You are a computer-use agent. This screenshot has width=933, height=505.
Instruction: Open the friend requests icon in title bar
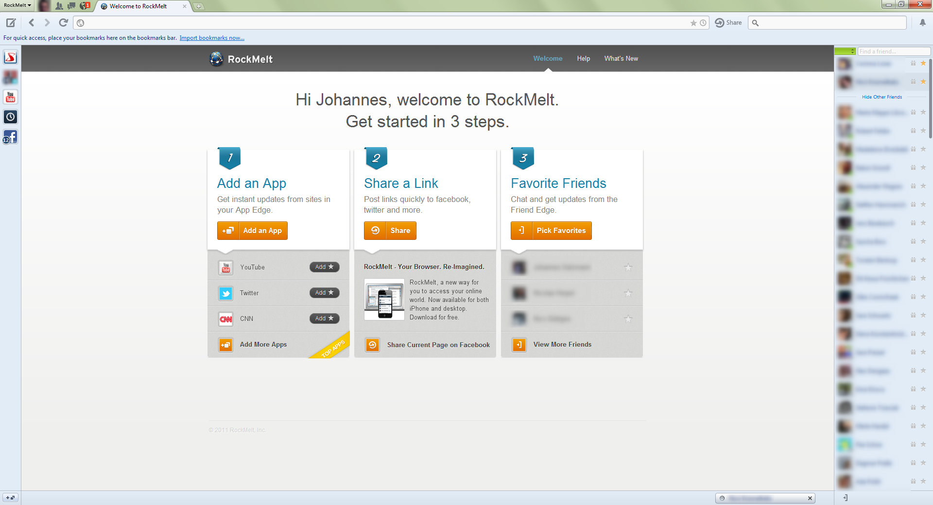click(59, 6)
